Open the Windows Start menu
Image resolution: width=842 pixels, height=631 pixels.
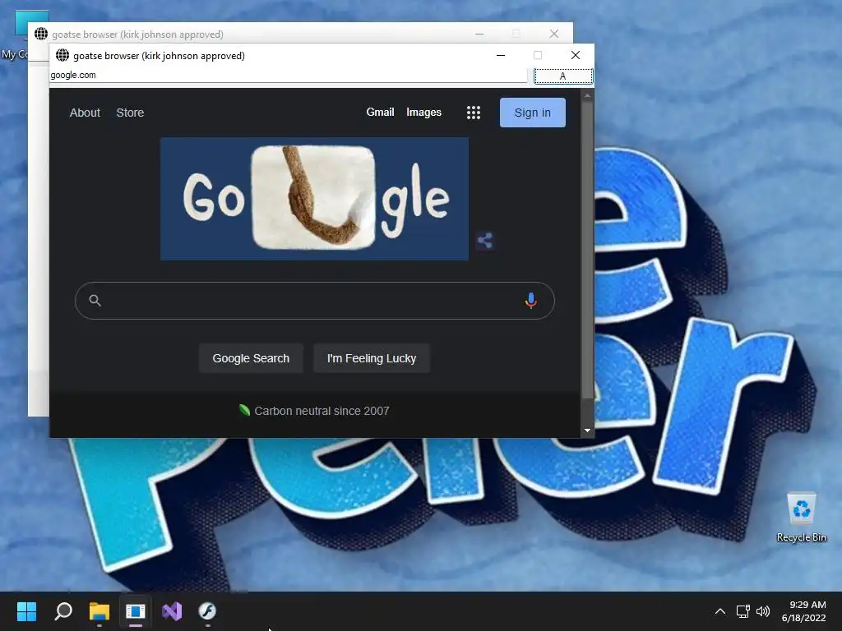(x=26, y=611)
